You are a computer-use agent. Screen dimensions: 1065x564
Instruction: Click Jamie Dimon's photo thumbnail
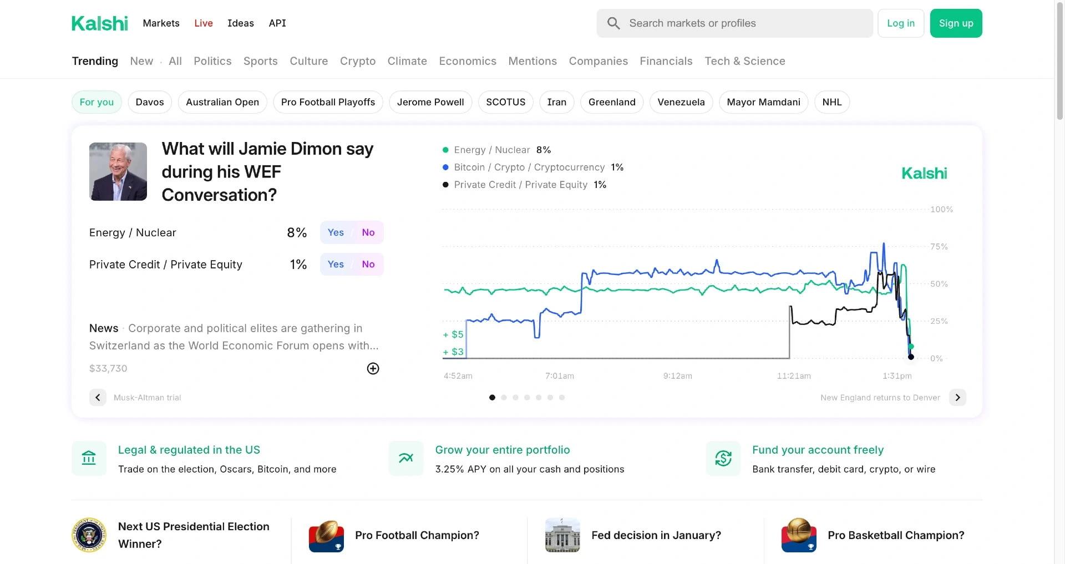point(118,171)
